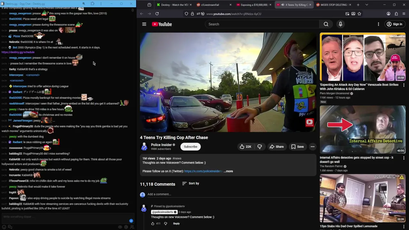
Task: Toggle picture-in-picture icon in address bar
Action: (347, 14)
